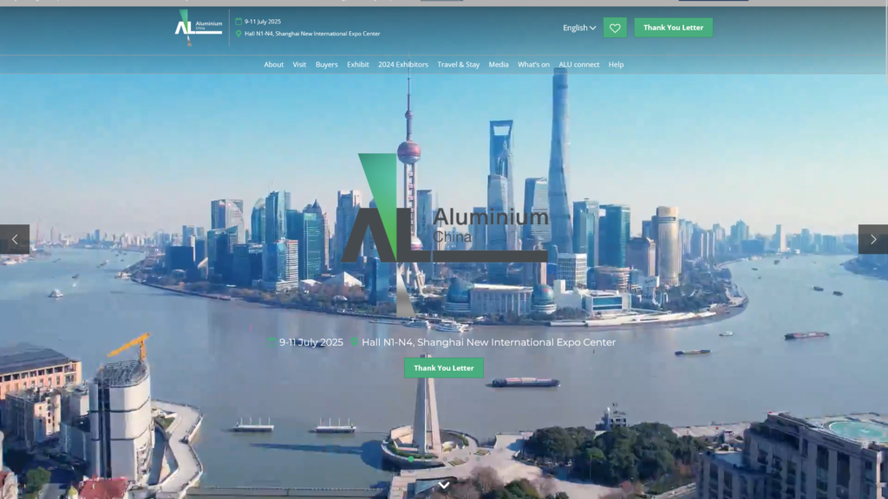
Task: Advance to next slide with right arrow
Action: [872, 239]
